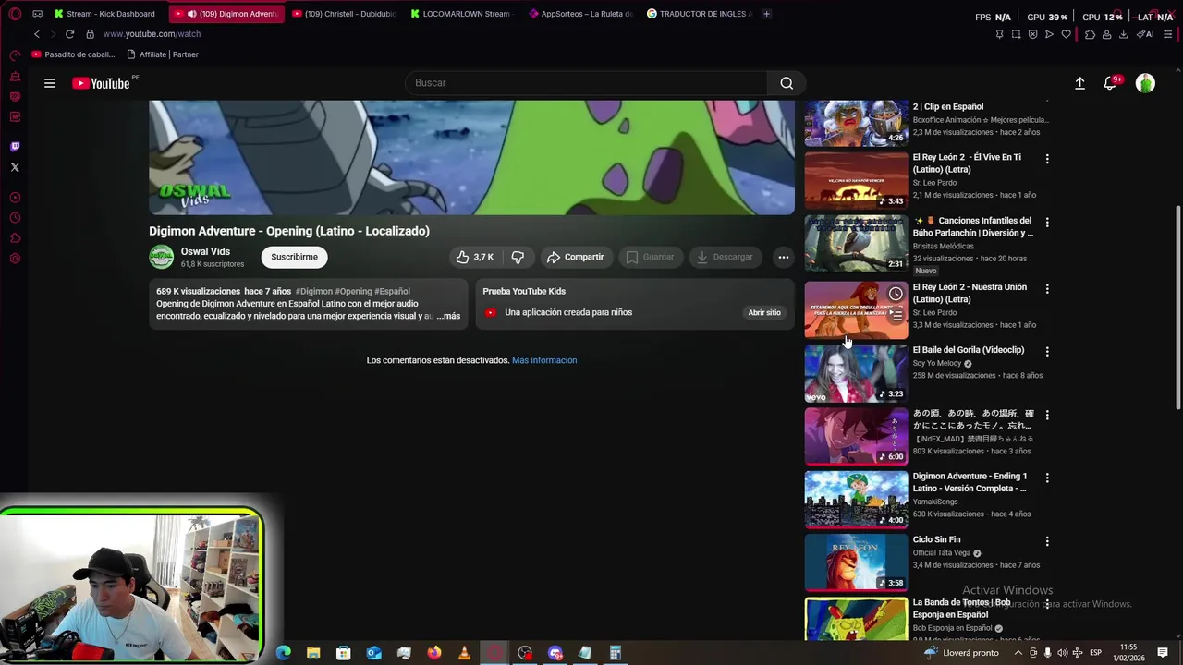Open the notifications bell
The width and height of the screenshot is (1183, 665).
1110,83
